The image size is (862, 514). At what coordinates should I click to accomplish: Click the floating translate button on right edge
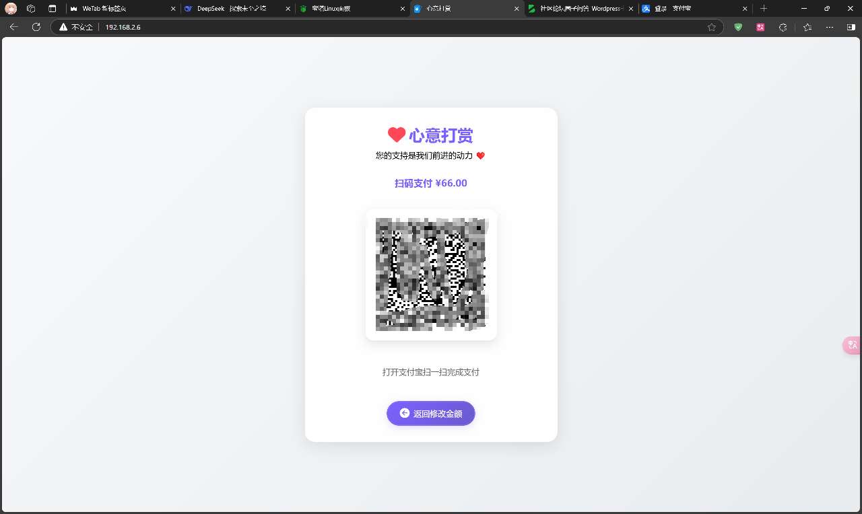(x=853, y=345)
